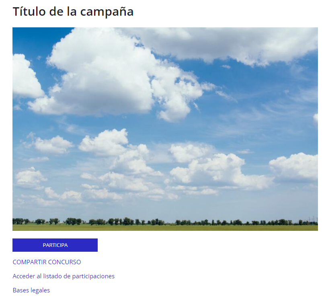View the Bases legales link

[31, 290]
